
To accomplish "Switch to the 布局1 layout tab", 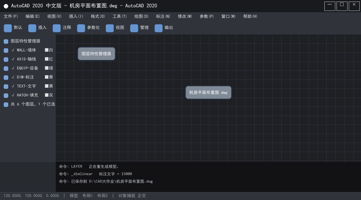I will tap(88, 196).
